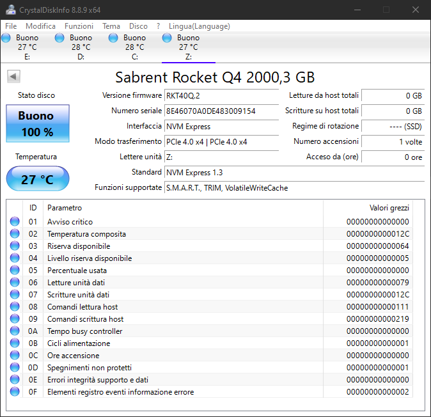The height and width of the screenshot is (417, 431).
Task: Click the previous disk arrow button
Action: (x=13, y=77)
